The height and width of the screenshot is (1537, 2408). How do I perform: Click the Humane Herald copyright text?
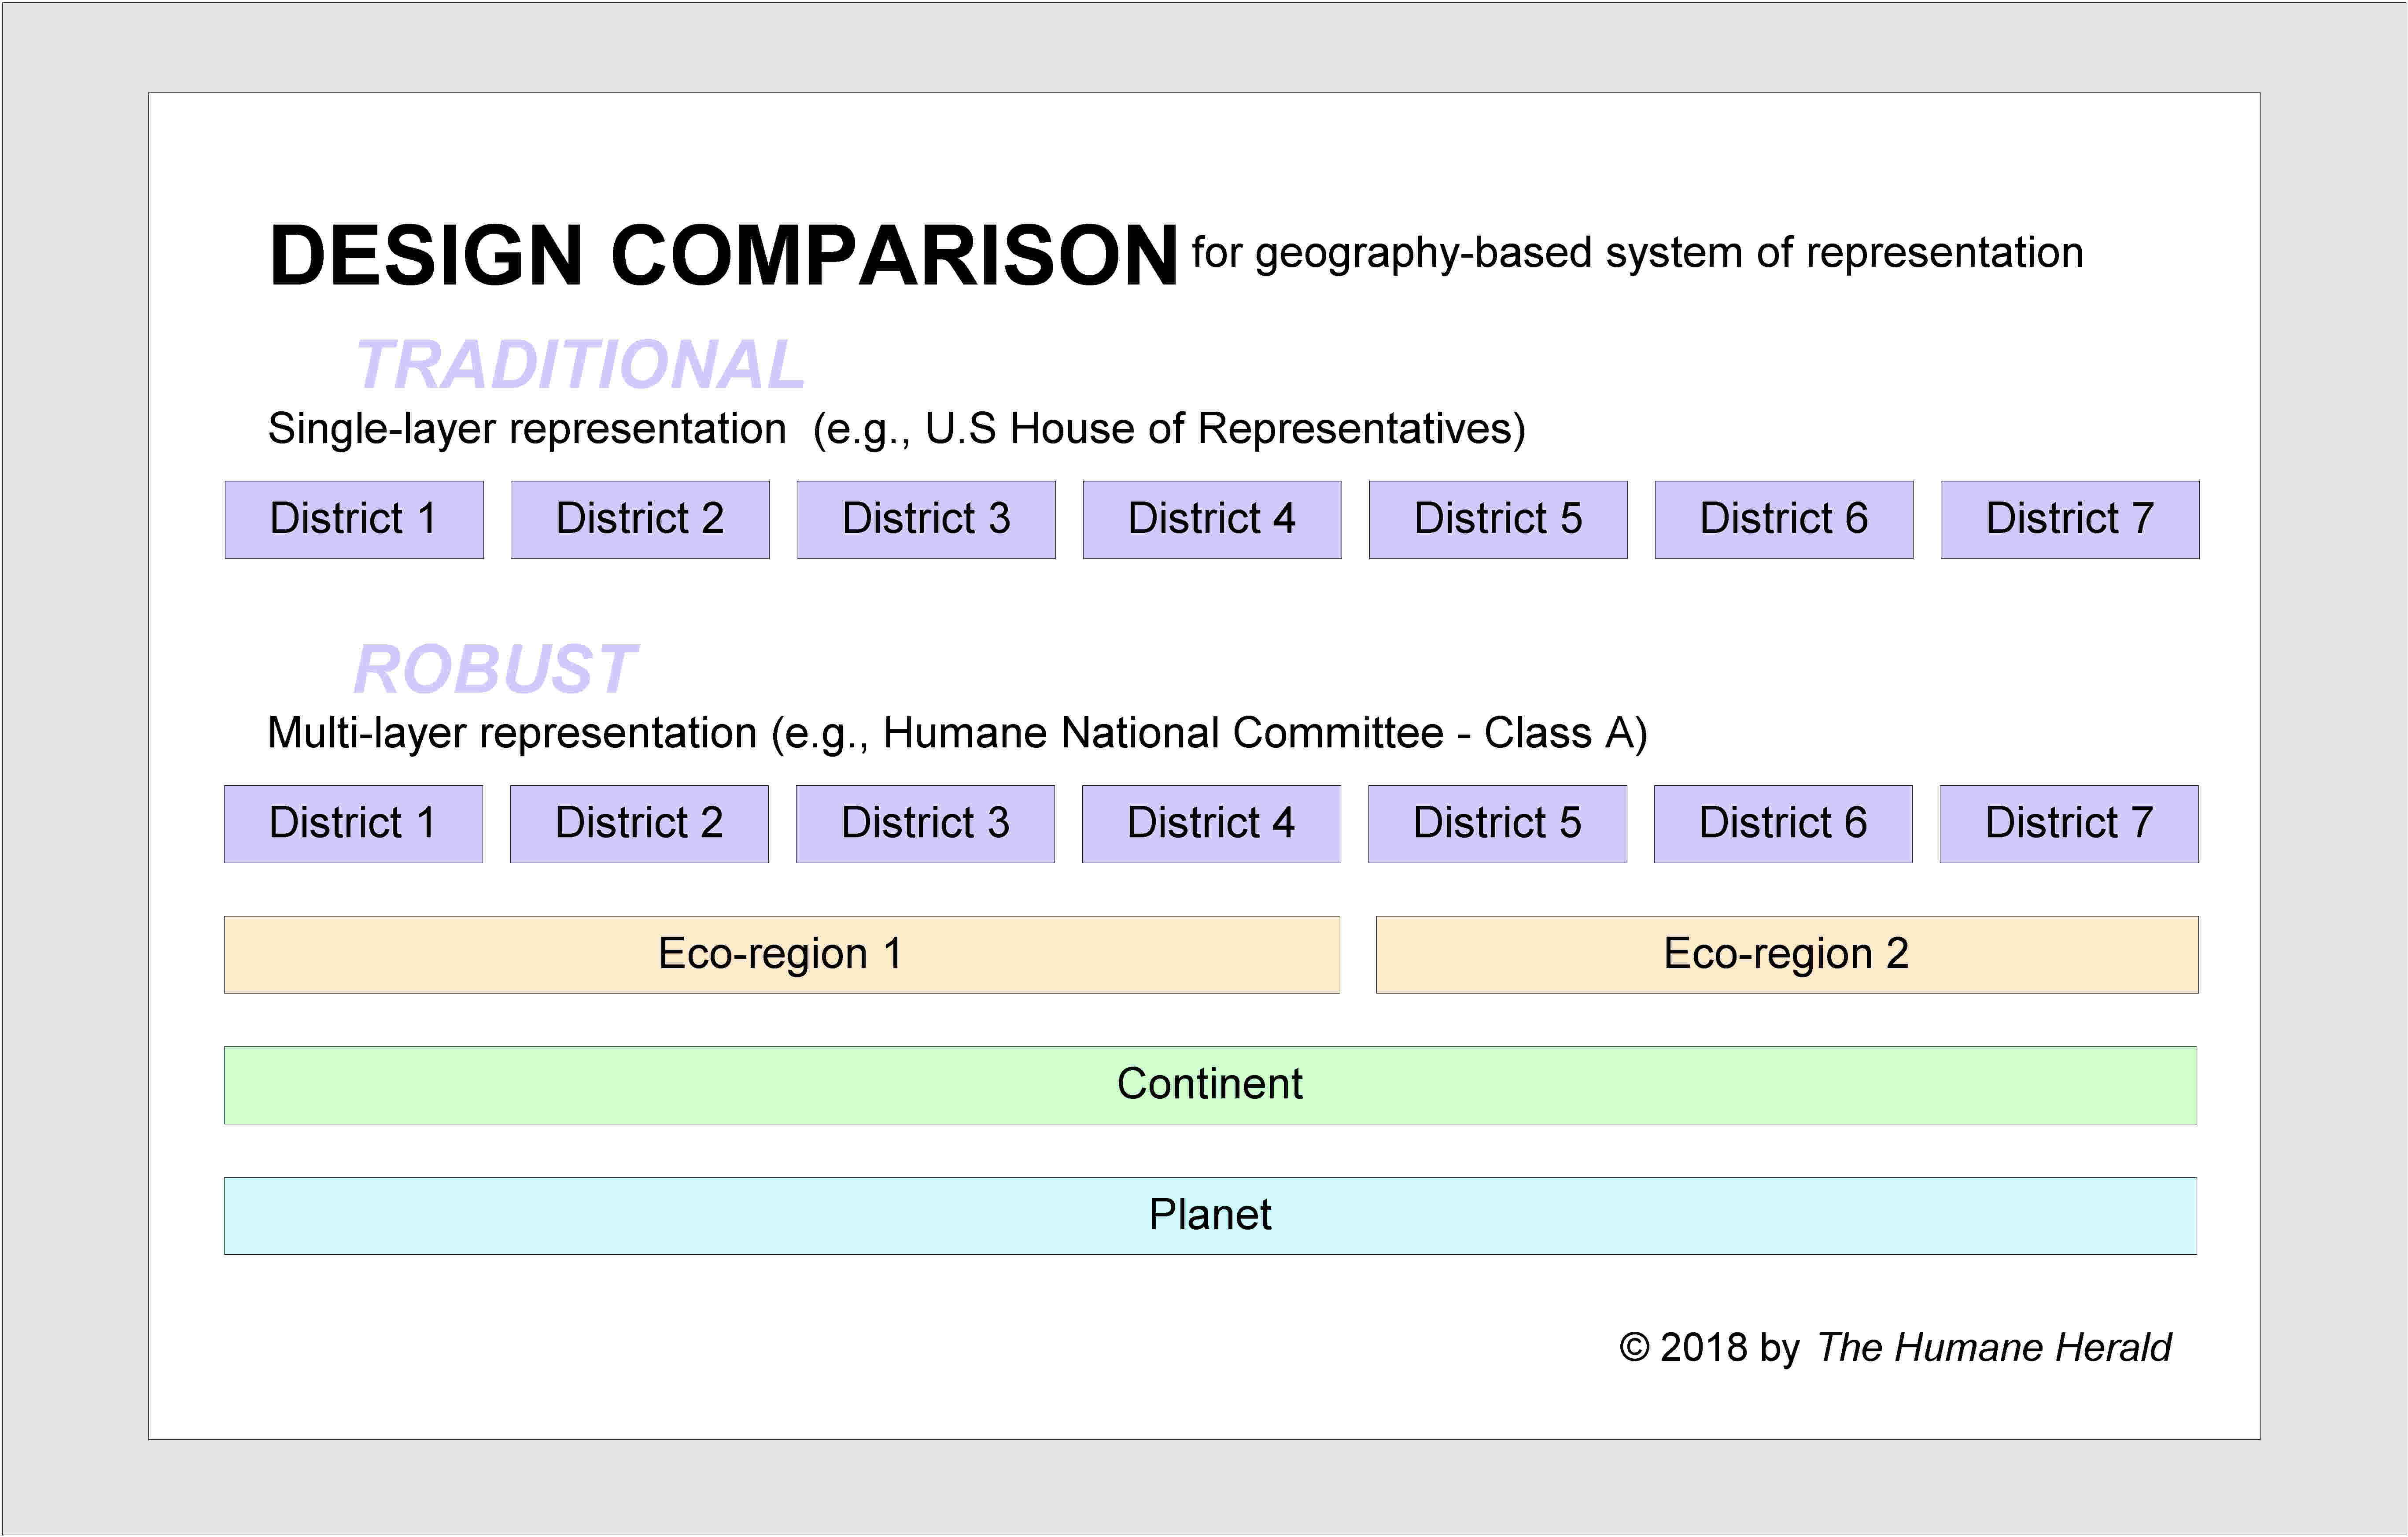coord(1895,1348)
